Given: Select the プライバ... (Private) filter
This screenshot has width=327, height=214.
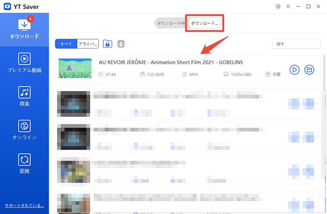Looking at the screenshot, I should (87, 44).
